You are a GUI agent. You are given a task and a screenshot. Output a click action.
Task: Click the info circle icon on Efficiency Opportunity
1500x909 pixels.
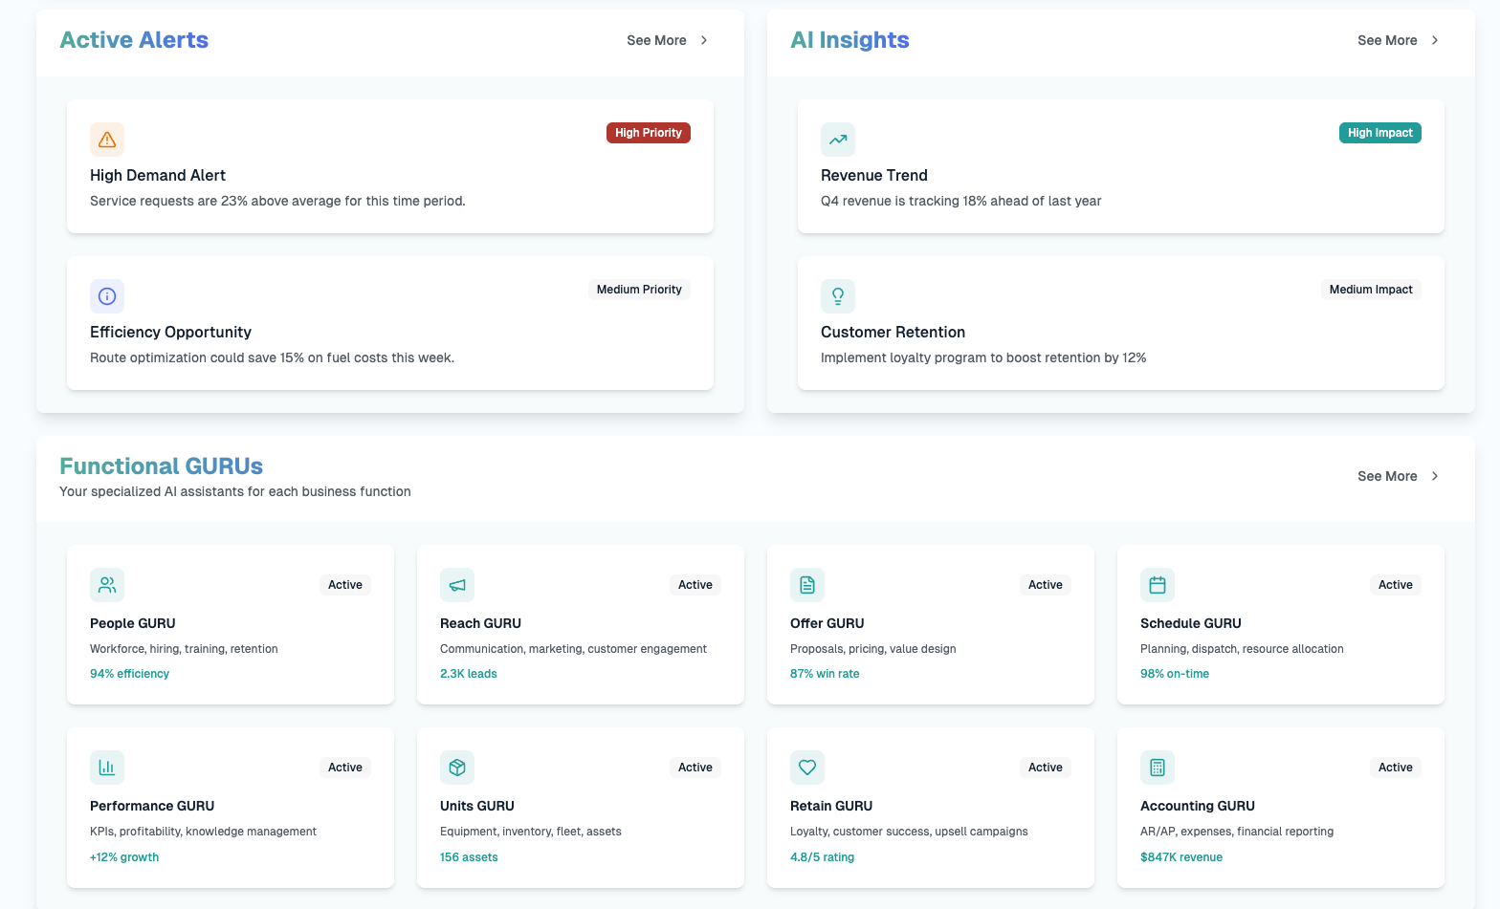(x=107, y=296)
